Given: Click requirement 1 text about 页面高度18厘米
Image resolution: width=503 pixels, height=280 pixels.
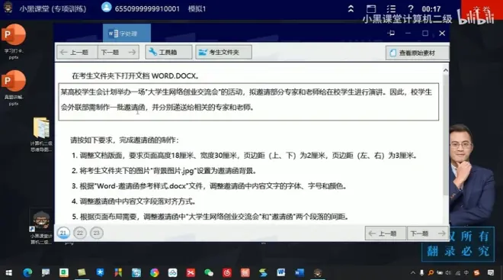Looking at the screenshot, I should click(244, 156).
